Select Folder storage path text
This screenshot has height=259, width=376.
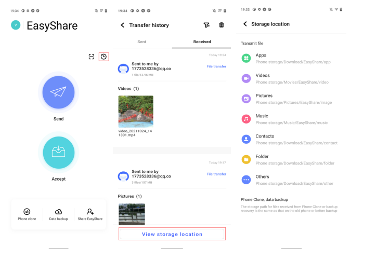(295, 163)
